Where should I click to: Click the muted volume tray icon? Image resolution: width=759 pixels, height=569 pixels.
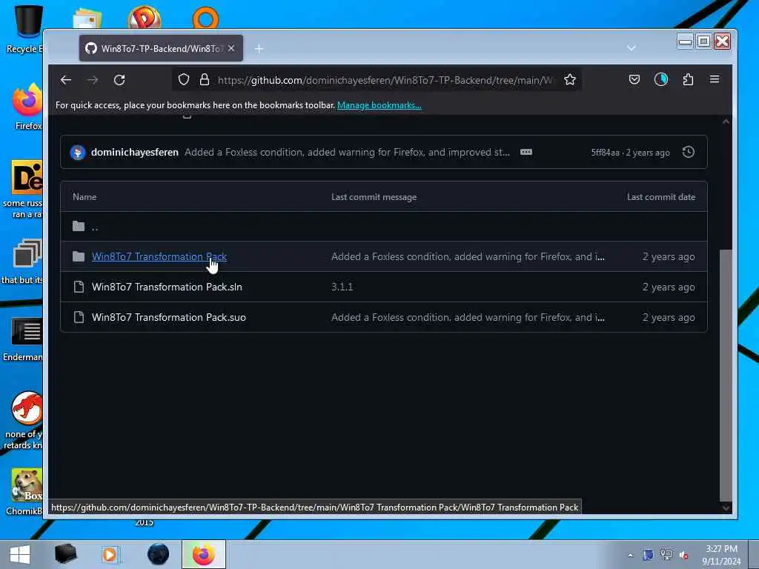(684, 555)
